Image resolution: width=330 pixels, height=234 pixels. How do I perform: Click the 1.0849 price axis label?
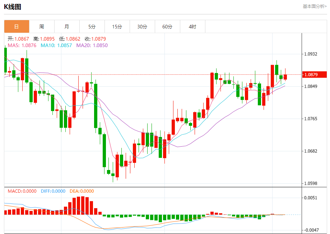311,86
